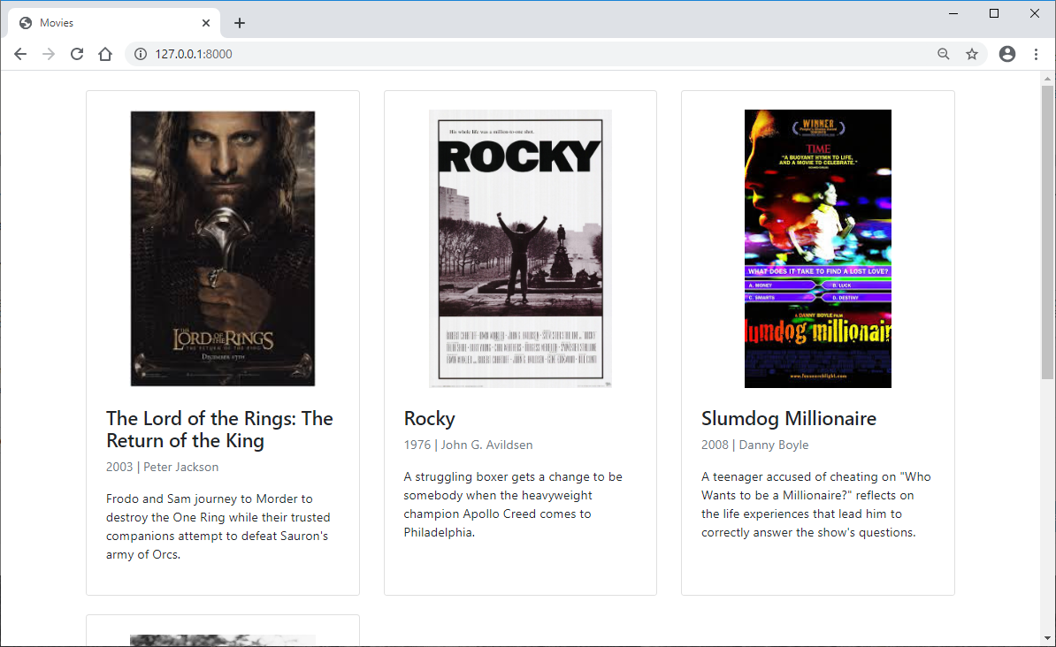Select the Movies browser tab

[x=114, y=23]
